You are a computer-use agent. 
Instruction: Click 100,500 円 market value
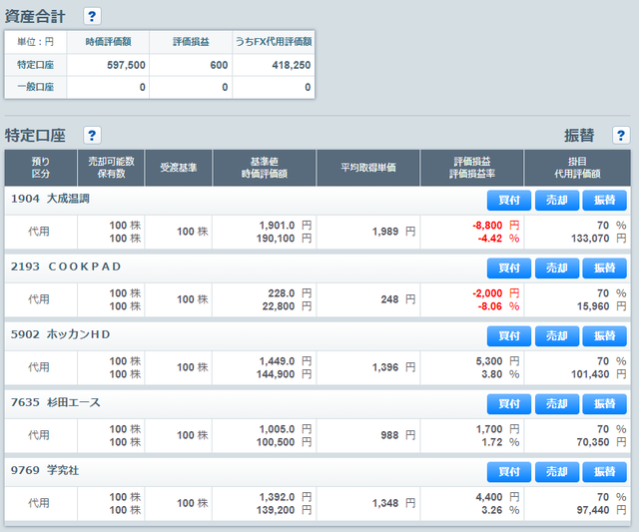coord(284,443)
